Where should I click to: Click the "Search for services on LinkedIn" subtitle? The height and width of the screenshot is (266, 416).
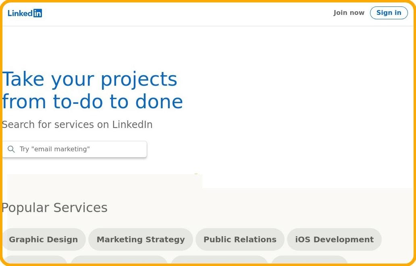tap(77, 125)
